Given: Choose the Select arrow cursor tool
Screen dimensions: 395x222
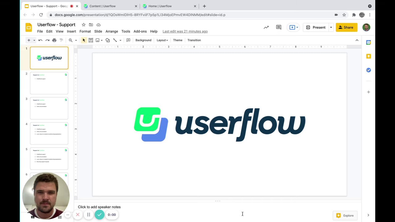Looking at the screenshot, I should pyautogui.click(x=84, y=40).
